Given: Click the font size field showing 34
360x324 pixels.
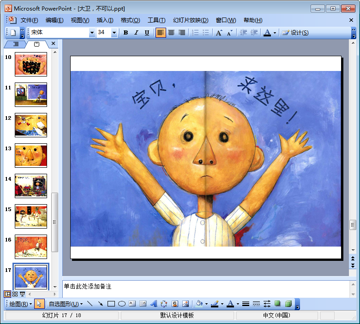Looking at the screenshot, I should 104,33.
